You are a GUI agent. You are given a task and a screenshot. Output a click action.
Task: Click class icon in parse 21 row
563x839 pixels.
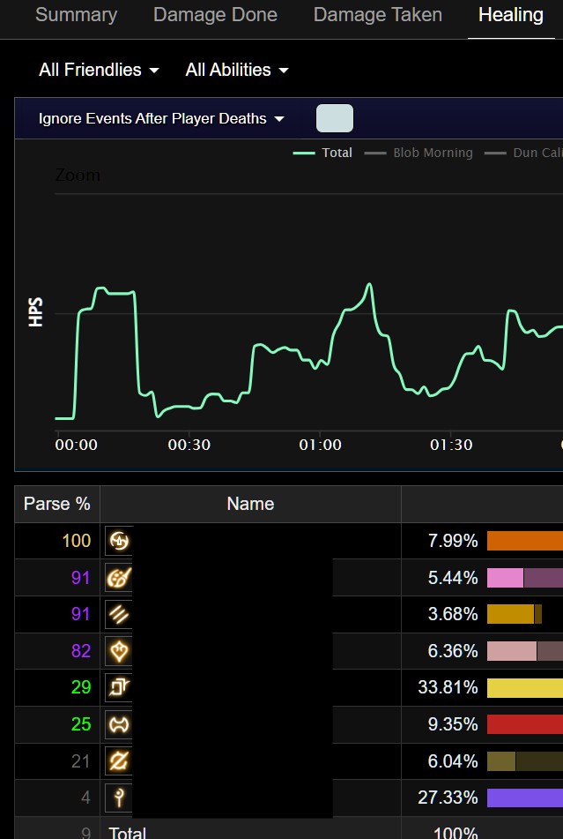(119, 760)
